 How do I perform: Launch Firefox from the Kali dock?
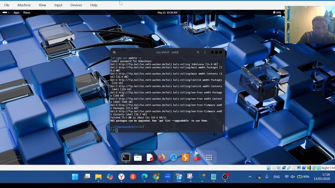[162, 158]
